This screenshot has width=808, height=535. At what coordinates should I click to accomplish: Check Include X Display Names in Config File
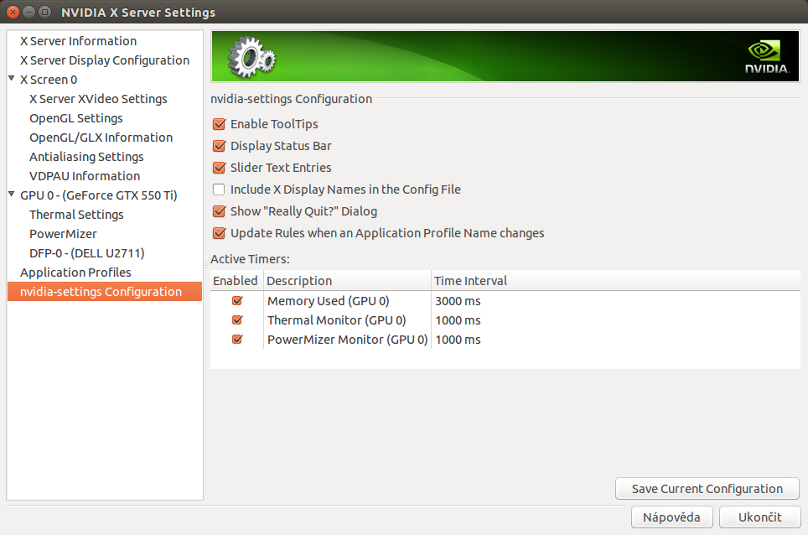pyautogui.click(x=219, y=190)
